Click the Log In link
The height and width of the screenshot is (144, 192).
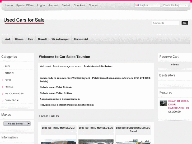(41, 5)
